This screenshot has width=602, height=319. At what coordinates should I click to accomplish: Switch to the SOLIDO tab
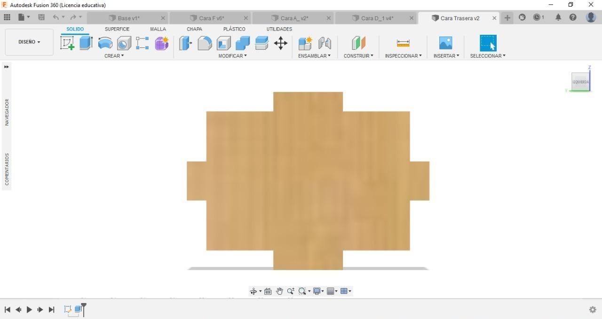pos(75,29)
